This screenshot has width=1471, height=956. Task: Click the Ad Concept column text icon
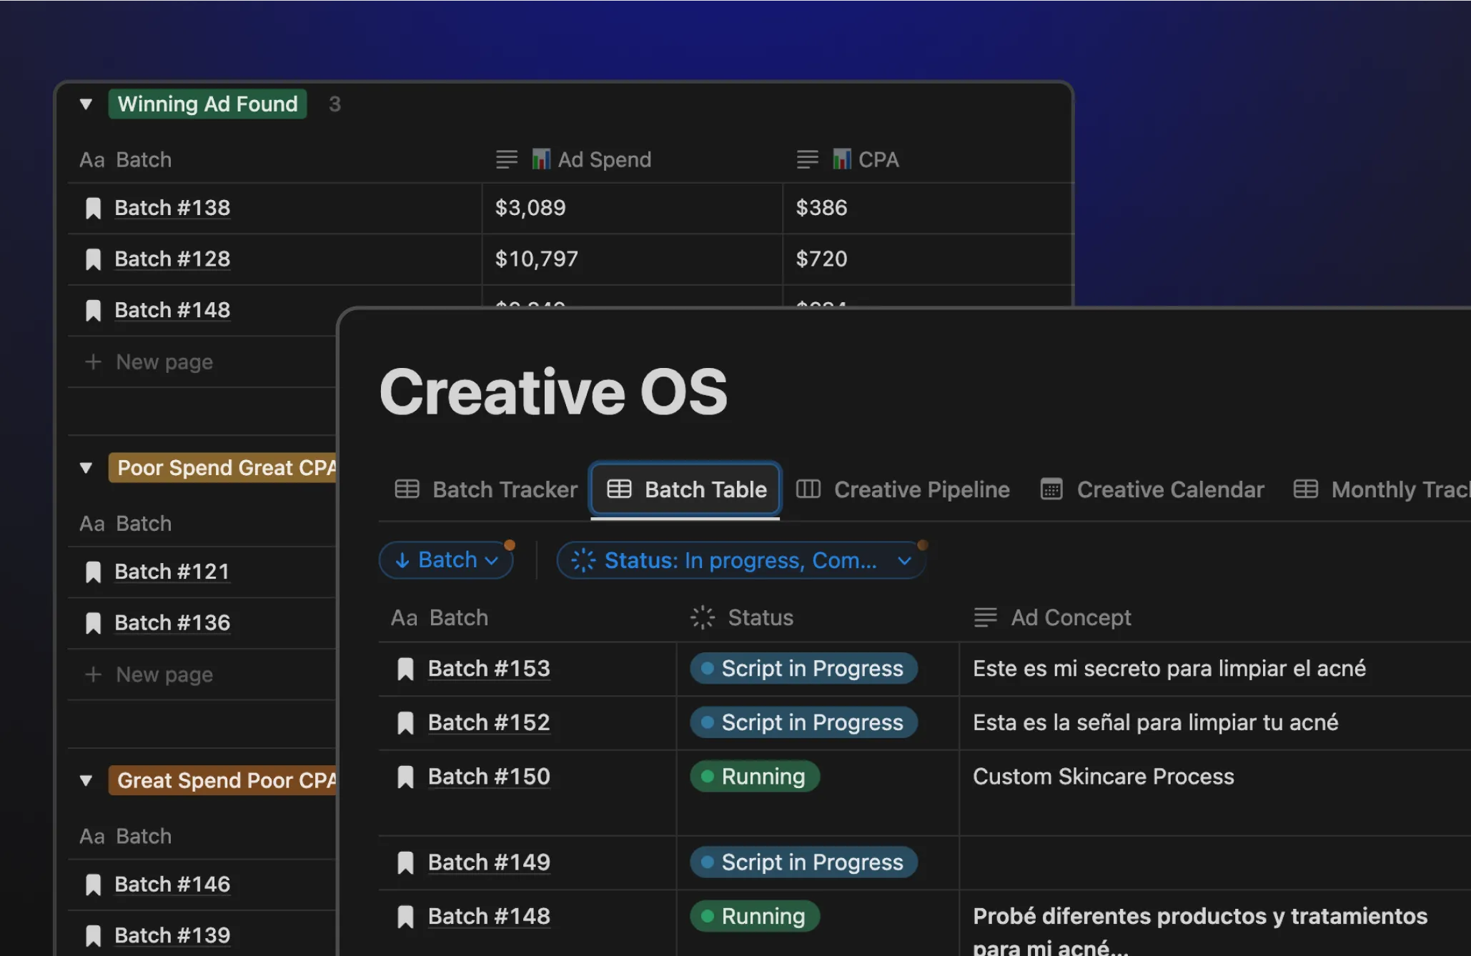pos(985,617)
